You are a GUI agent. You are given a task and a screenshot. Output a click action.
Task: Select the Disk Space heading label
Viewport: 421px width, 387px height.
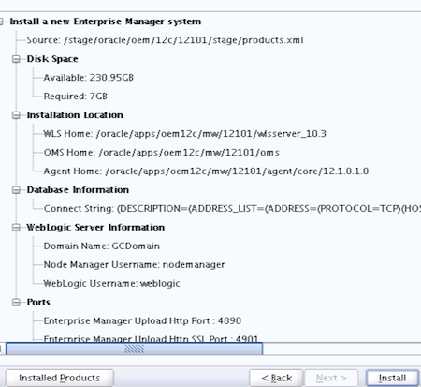[x=52, y=59]
